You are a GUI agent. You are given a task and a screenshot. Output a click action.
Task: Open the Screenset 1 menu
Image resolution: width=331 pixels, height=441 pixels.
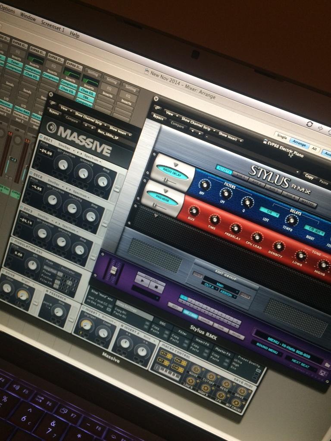[53, 26]
